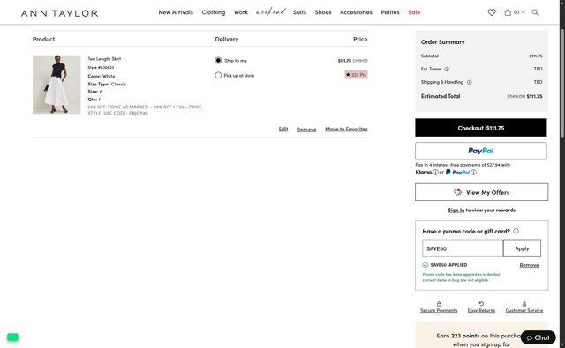Click Apply promo code button
The height and width of the screenshot is (348, 565).
point(522,248)
